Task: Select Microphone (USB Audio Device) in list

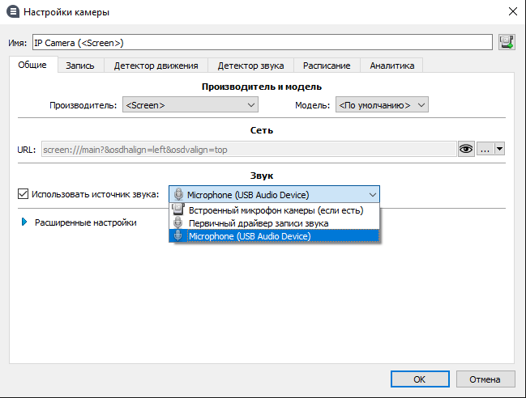Action: pyautogui.click(x=249, y=235)
